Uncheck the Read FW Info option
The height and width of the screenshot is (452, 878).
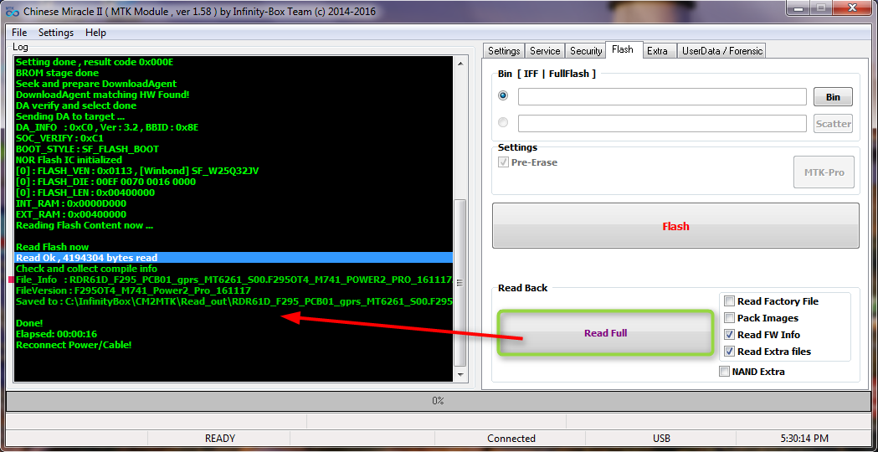730,335
